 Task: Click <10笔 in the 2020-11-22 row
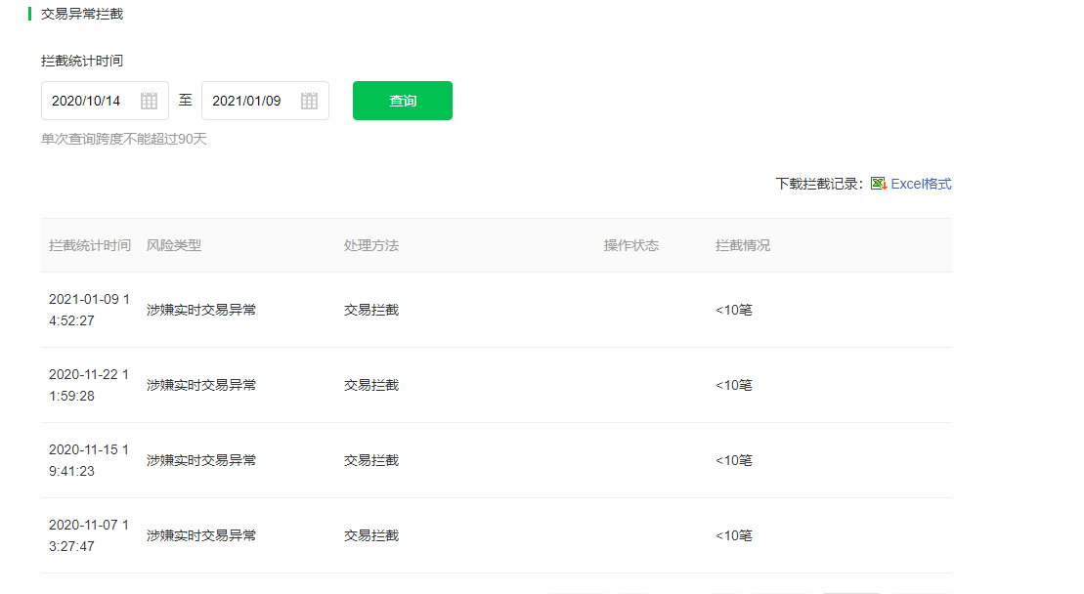pos(733,385)
